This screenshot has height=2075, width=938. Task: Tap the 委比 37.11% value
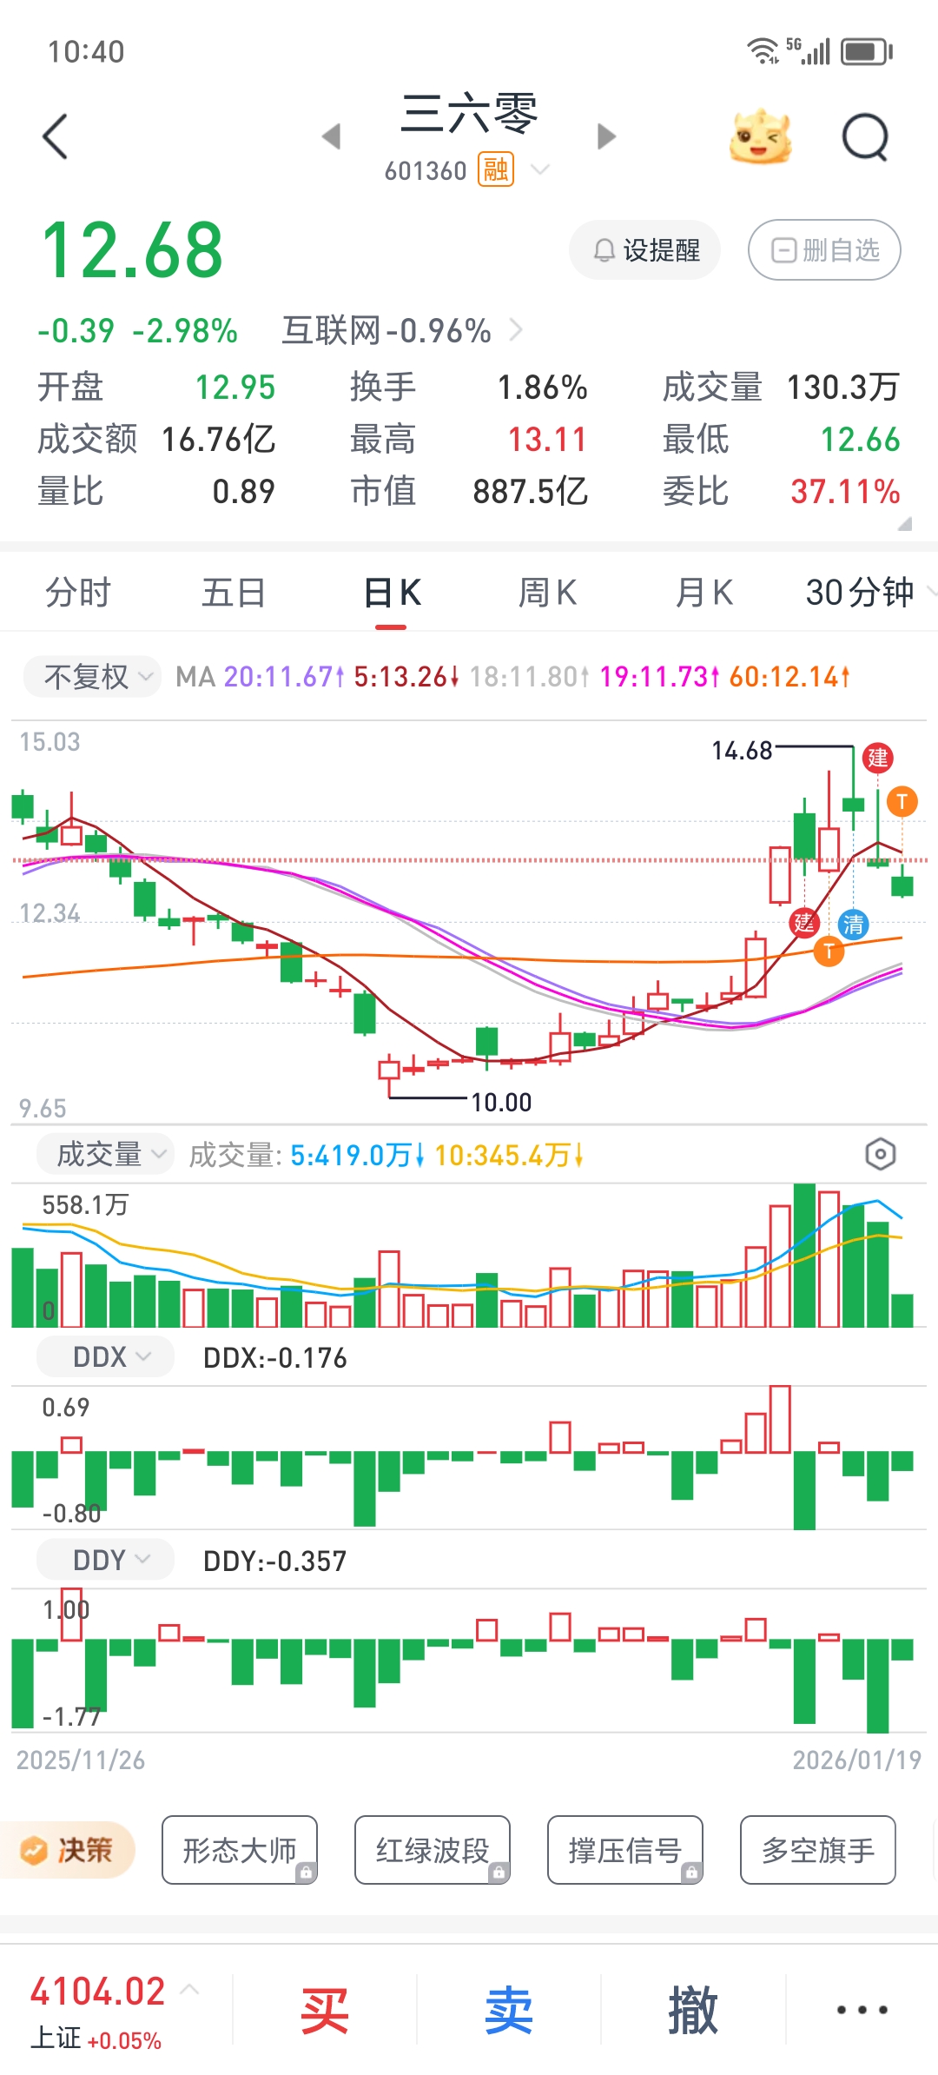click(845, 492)
